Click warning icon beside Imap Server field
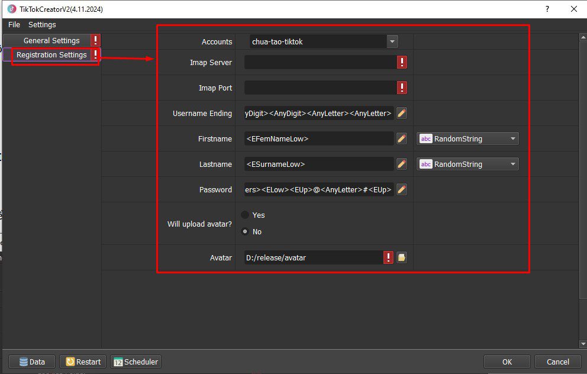 point(402,62)
